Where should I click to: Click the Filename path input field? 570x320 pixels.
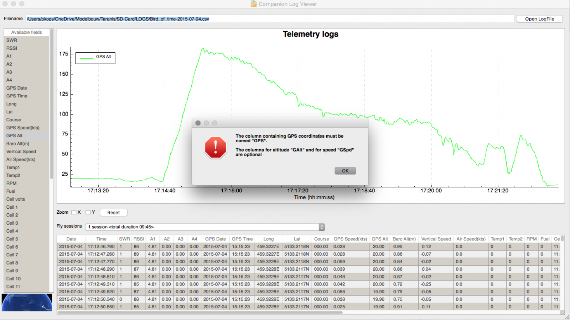(x=270, y=19)
